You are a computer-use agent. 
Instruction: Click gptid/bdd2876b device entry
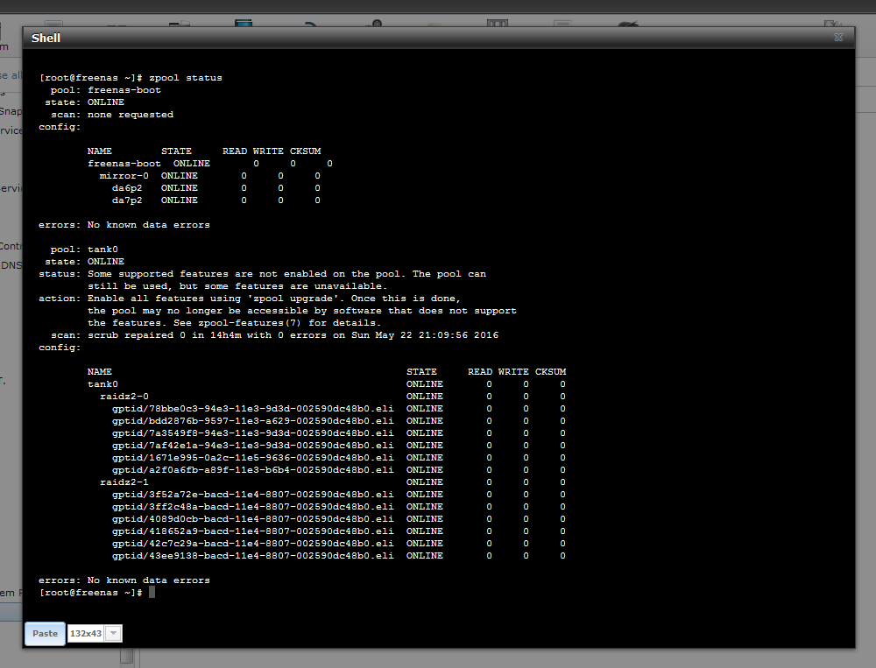pos(252,420)
